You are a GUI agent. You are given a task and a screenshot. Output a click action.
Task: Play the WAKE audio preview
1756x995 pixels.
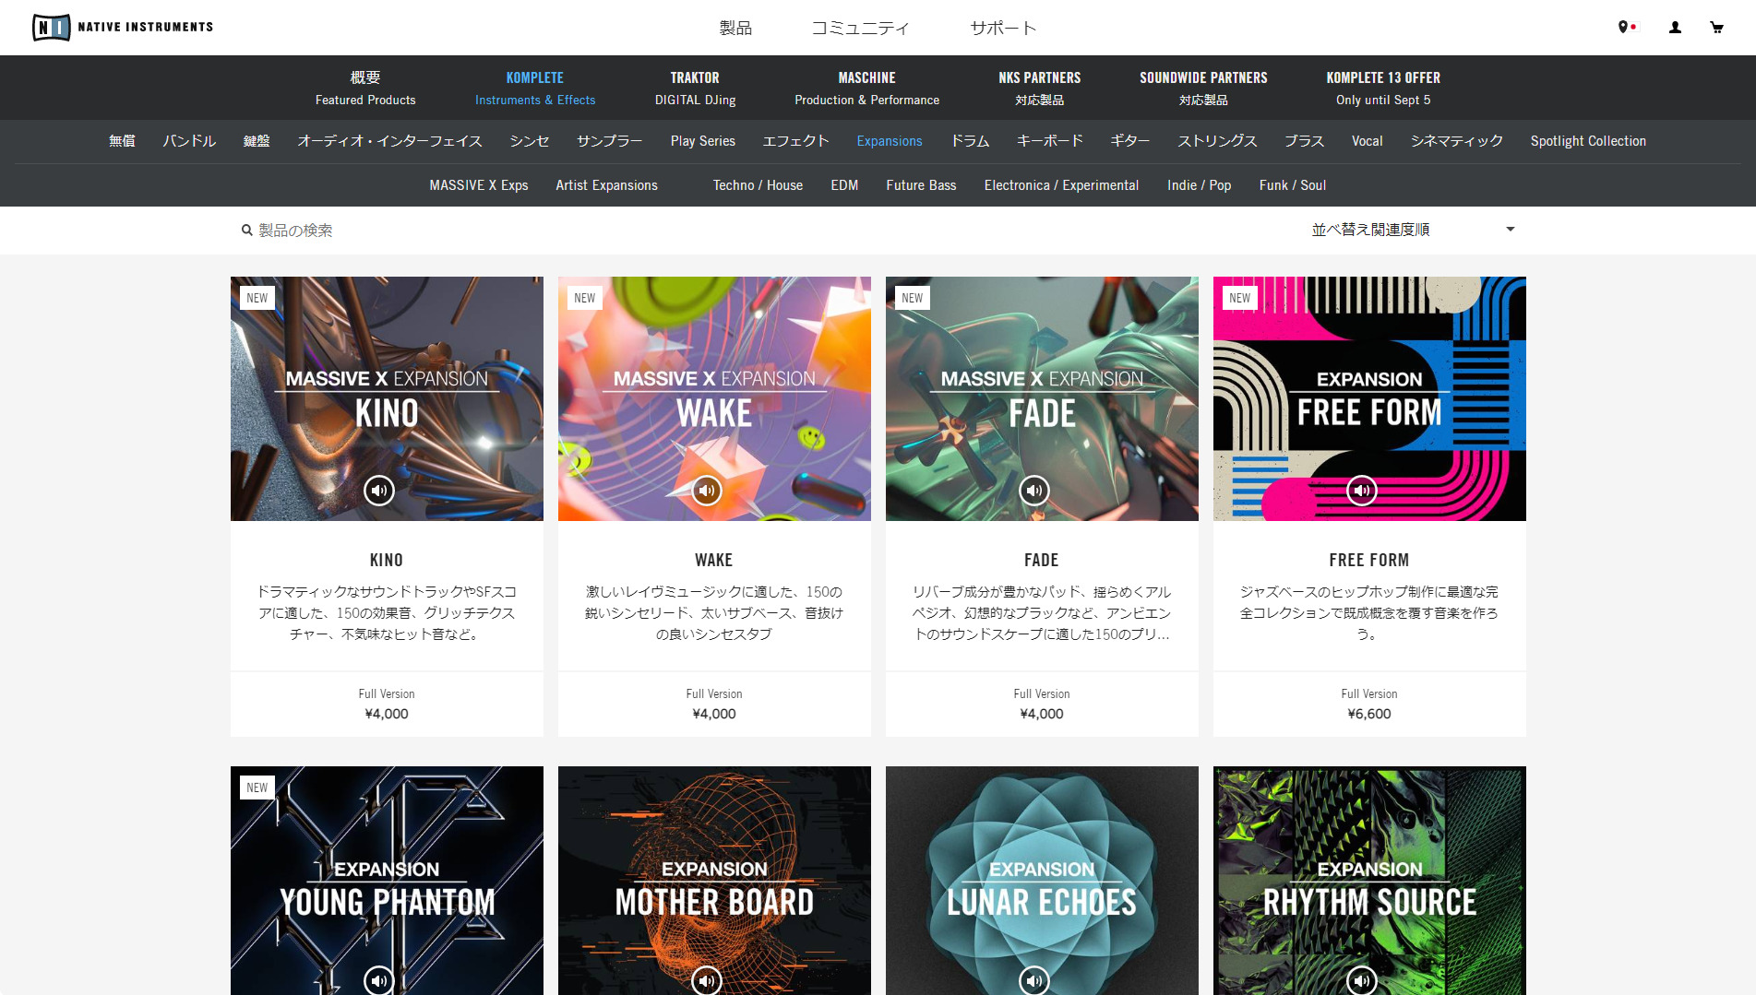point(707,491)
